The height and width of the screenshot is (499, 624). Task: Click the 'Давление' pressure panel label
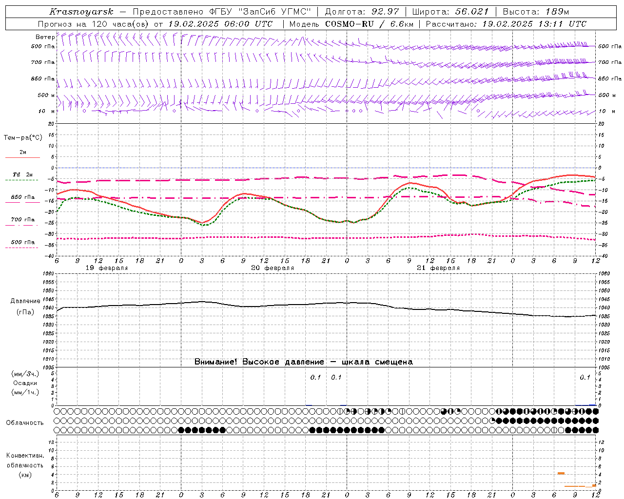[x=25, y=301]
